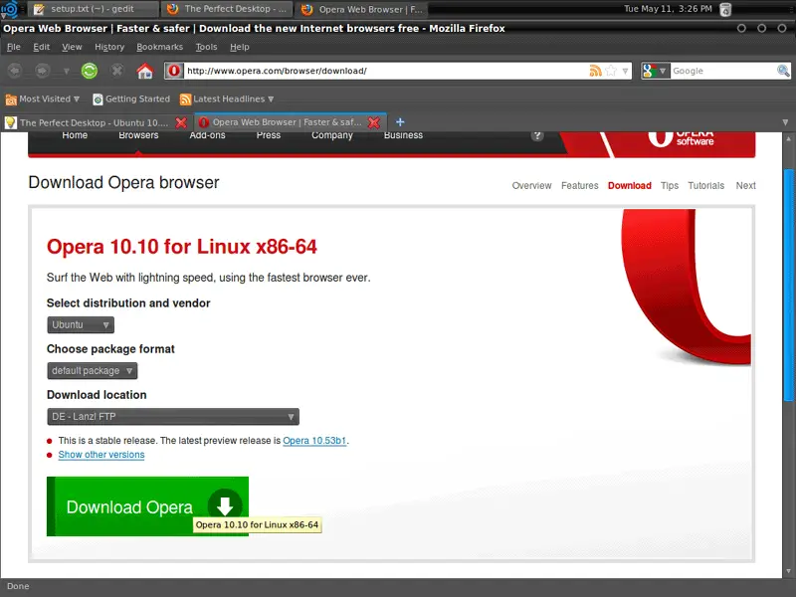Screen dimensions: 796x597
Task: Click the Opera site identity icon in address bar
Action: pos(173,71)
